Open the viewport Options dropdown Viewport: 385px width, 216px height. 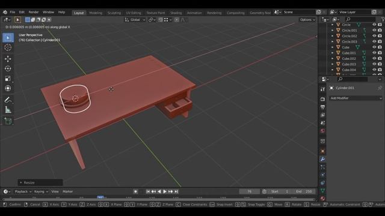307,20
